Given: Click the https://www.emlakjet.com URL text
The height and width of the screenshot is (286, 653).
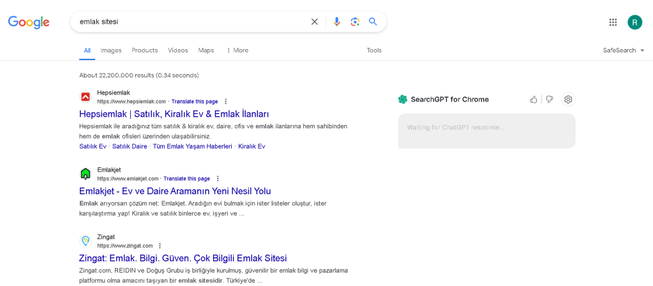Looking at the screenshot, I should (128, 179).
